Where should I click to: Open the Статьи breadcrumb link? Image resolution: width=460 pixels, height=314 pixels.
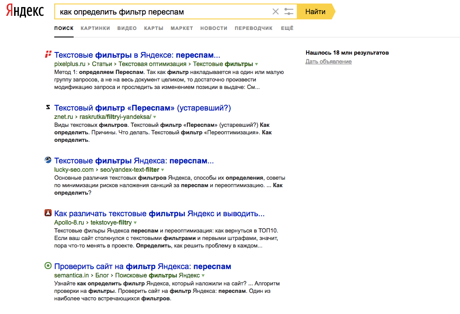102,64
